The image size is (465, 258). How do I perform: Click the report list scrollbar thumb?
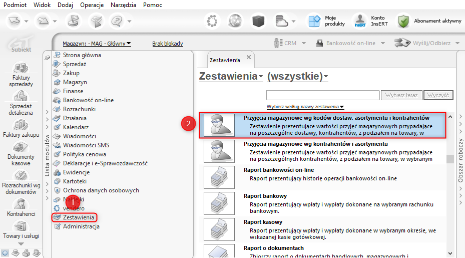(x=450, y=159)
